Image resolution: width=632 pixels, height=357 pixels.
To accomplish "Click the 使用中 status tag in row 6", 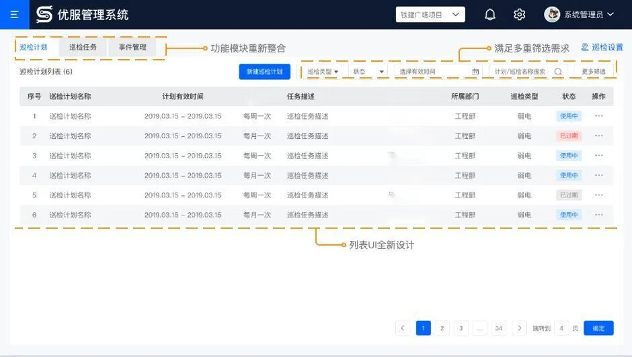I will [569, 215].
